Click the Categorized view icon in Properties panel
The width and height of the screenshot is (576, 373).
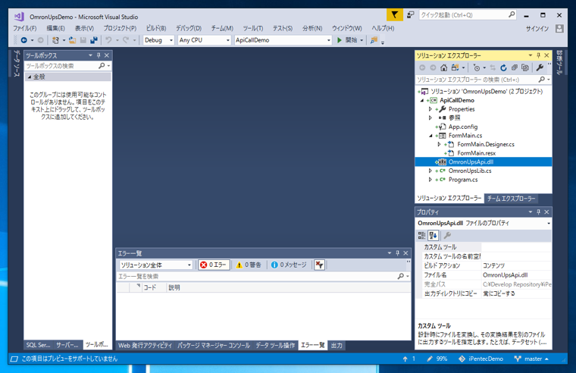point(421,235)
